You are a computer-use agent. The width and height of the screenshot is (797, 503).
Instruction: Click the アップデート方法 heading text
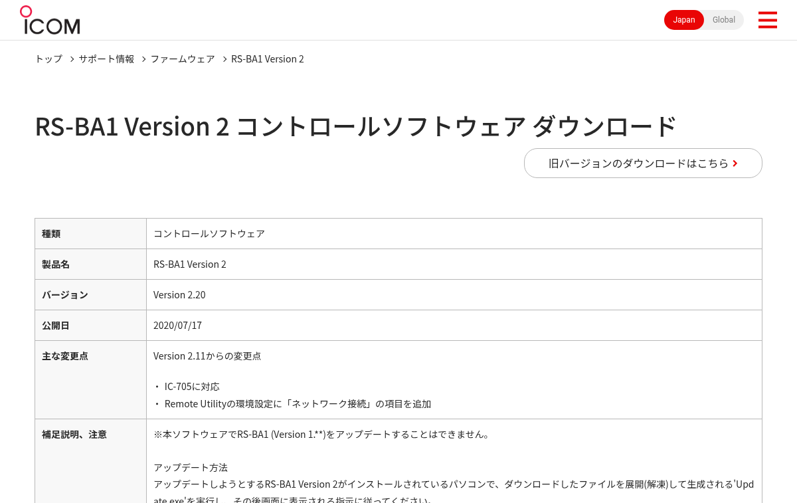(191, 468)
